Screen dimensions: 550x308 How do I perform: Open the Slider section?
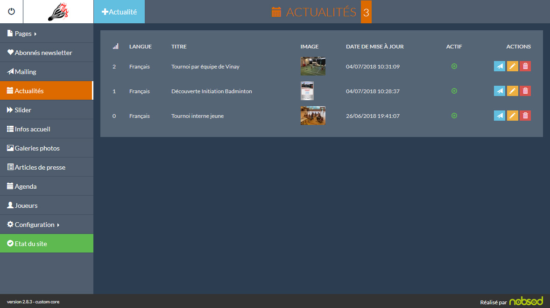tap(47, 110)
